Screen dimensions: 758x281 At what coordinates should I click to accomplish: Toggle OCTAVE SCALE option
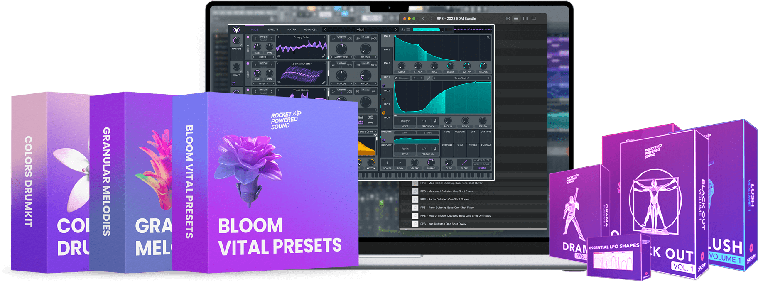482,164
